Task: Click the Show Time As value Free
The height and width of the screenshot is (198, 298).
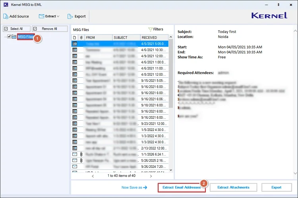Action: click(x=222, y=57)
